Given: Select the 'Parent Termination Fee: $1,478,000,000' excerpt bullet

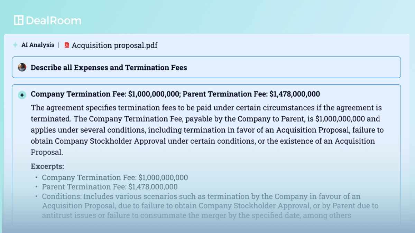Looking at the screenshot, I should pos(110,187).
